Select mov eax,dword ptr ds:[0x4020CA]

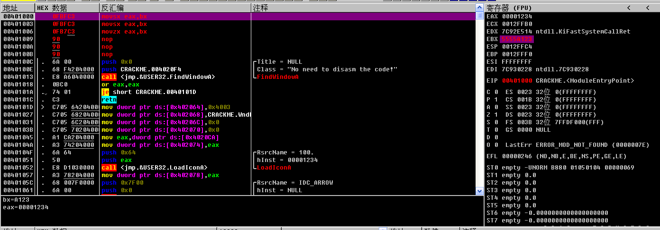[160, 137]
